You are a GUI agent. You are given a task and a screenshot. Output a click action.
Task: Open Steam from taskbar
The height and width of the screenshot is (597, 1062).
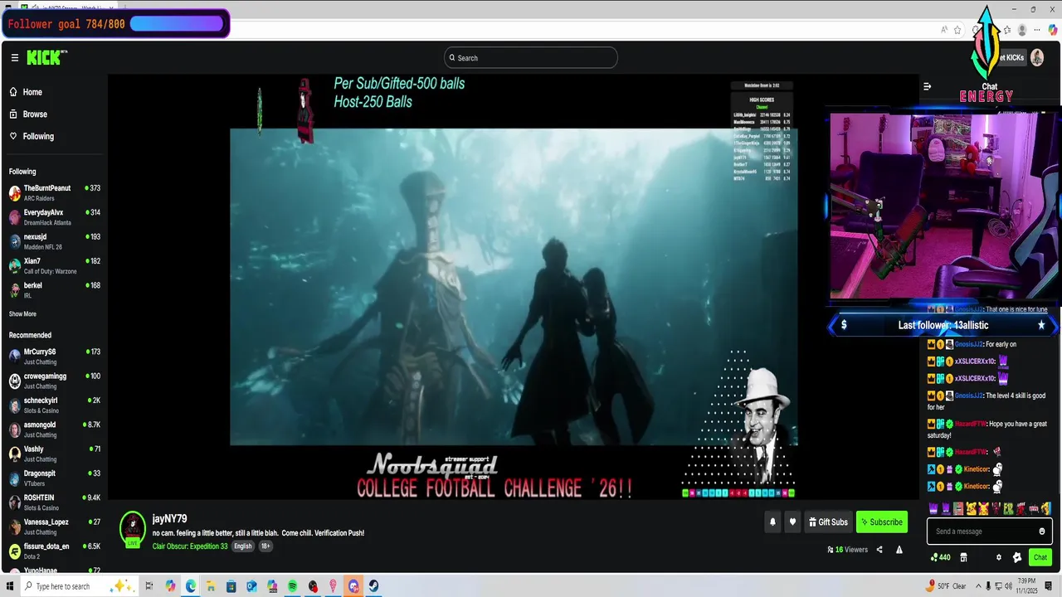[x=373, y=586]
